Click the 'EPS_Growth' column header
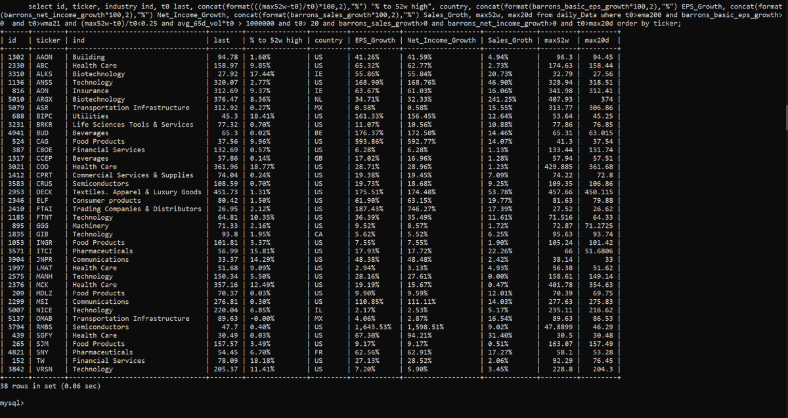This screenshot has width=788, height=418. point(376,40)
